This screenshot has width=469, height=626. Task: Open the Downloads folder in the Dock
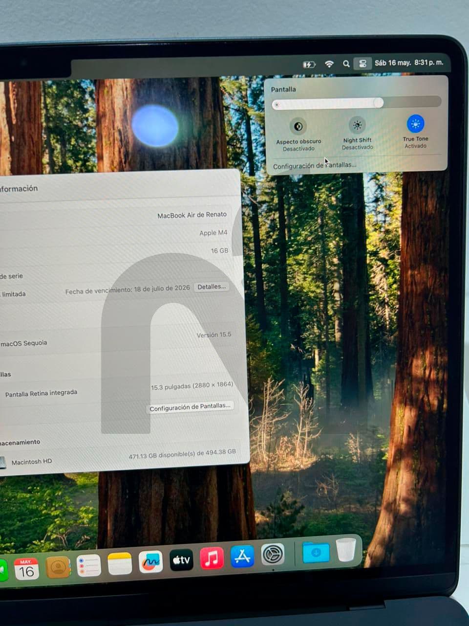[316, 552]
